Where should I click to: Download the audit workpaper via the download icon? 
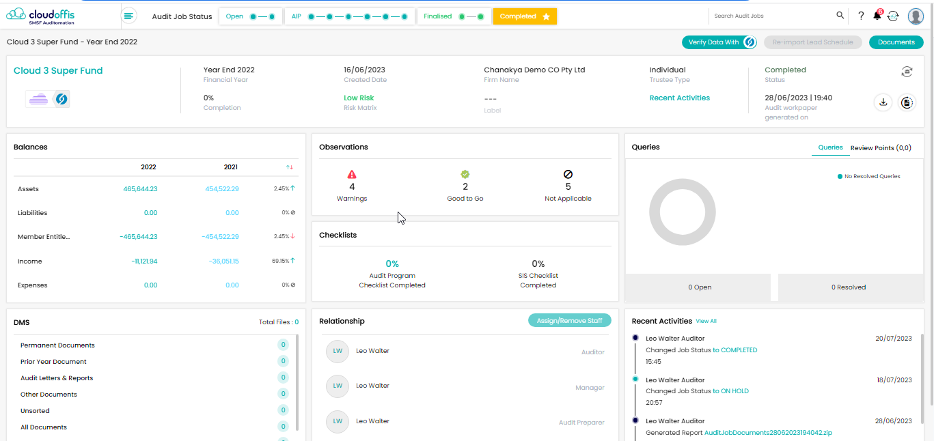(x=883, y=102)
